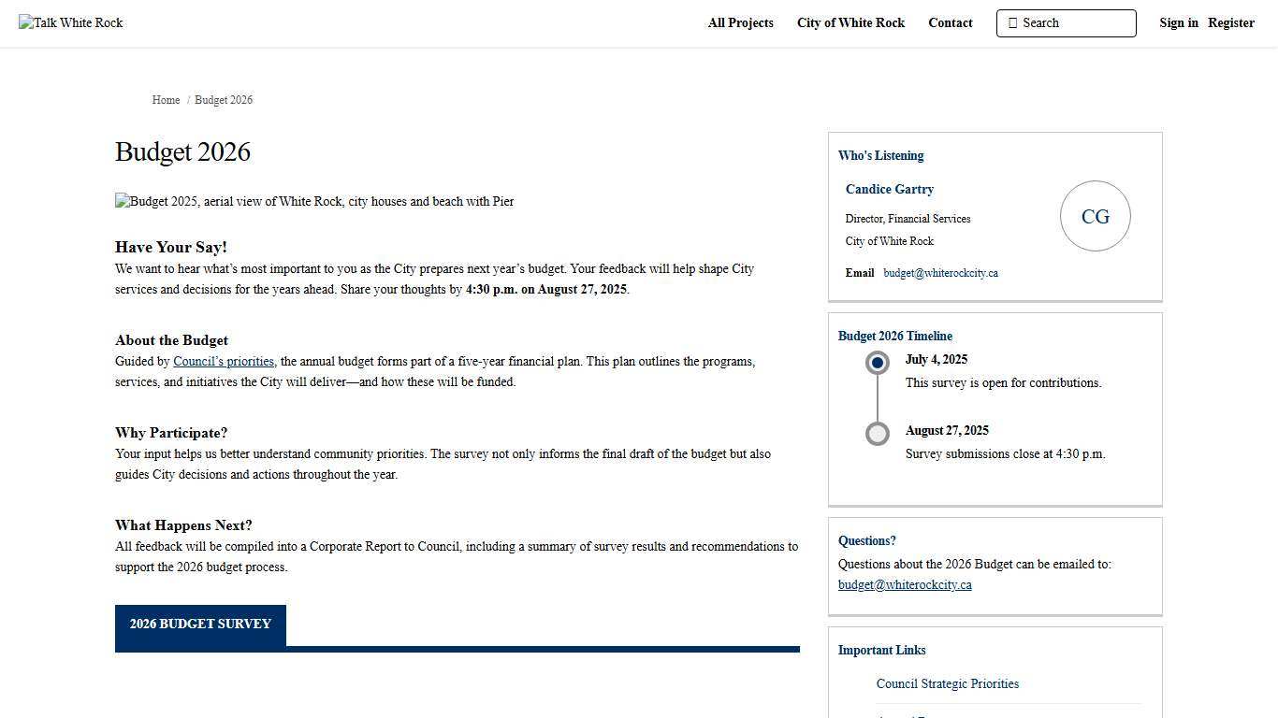
Task: Focus the Search input field
Action: pyautogui.click(x=1074, y=23)
